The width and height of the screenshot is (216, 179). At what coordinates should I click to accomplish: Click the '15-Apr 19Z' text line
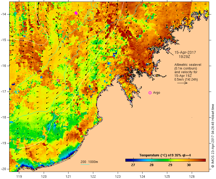pos(183,76)
